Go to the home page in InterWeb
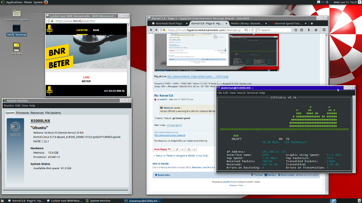The height and width of the screenshot is (203, 362). [316, 30]
